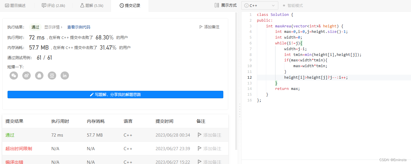
Task: Click the left panel vertical scrollbar
Action: pyautogui.click(x=236, y=81)
